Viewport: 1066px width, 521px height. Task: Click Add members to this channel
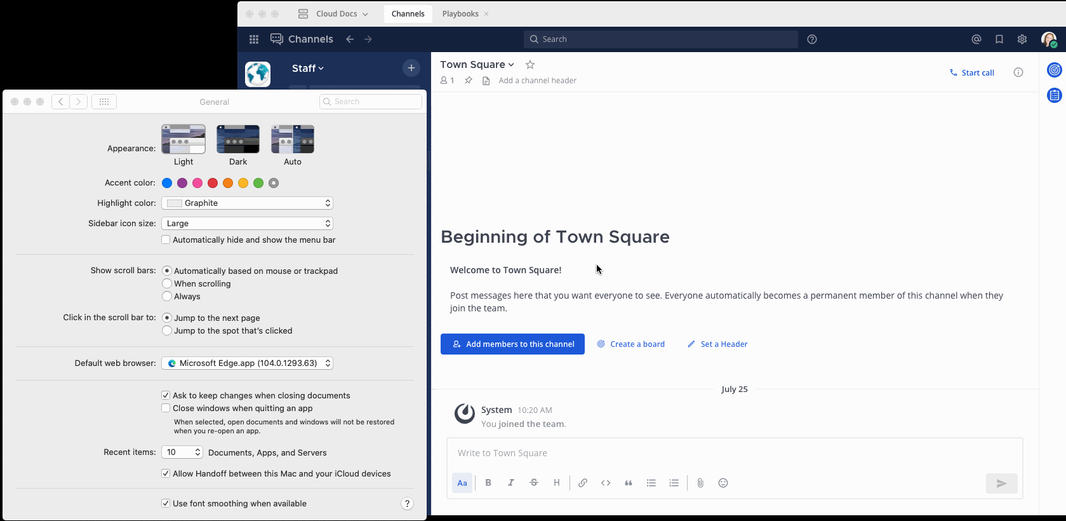pos(512,344)
